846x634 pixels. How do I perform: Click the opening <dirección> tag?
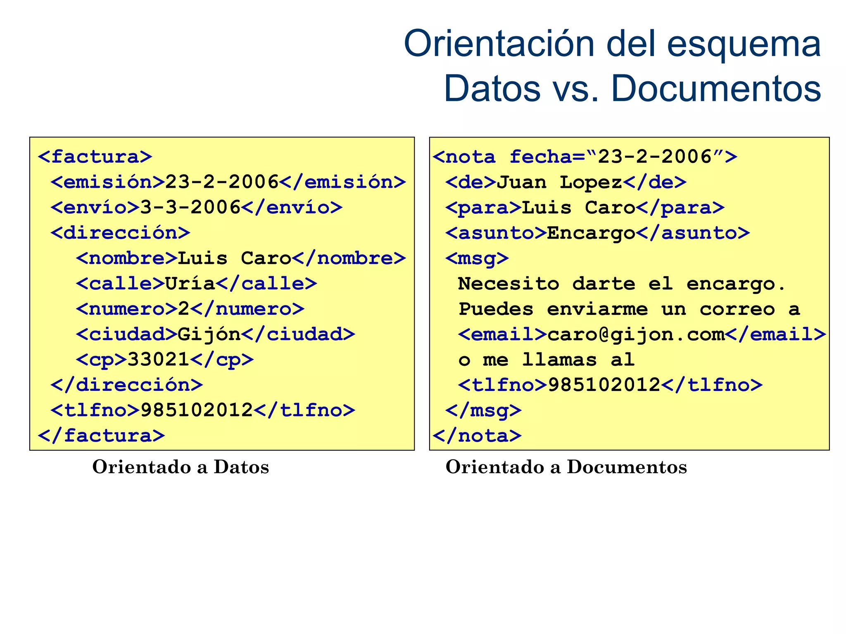[x=121, y=233]
